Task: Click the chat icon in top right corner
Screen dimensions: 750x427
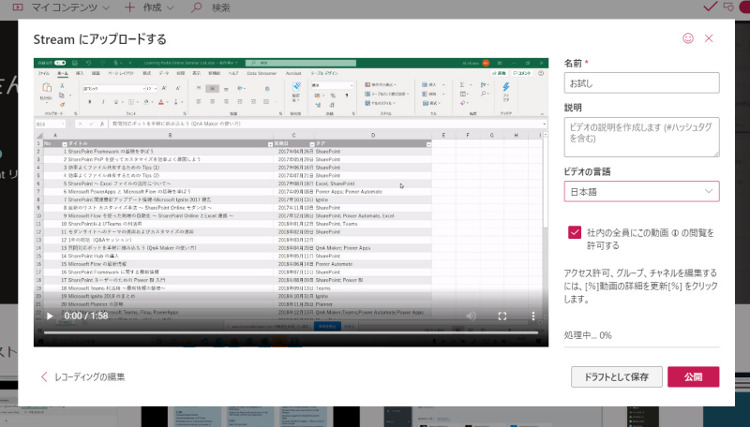Action: [728, 7]
